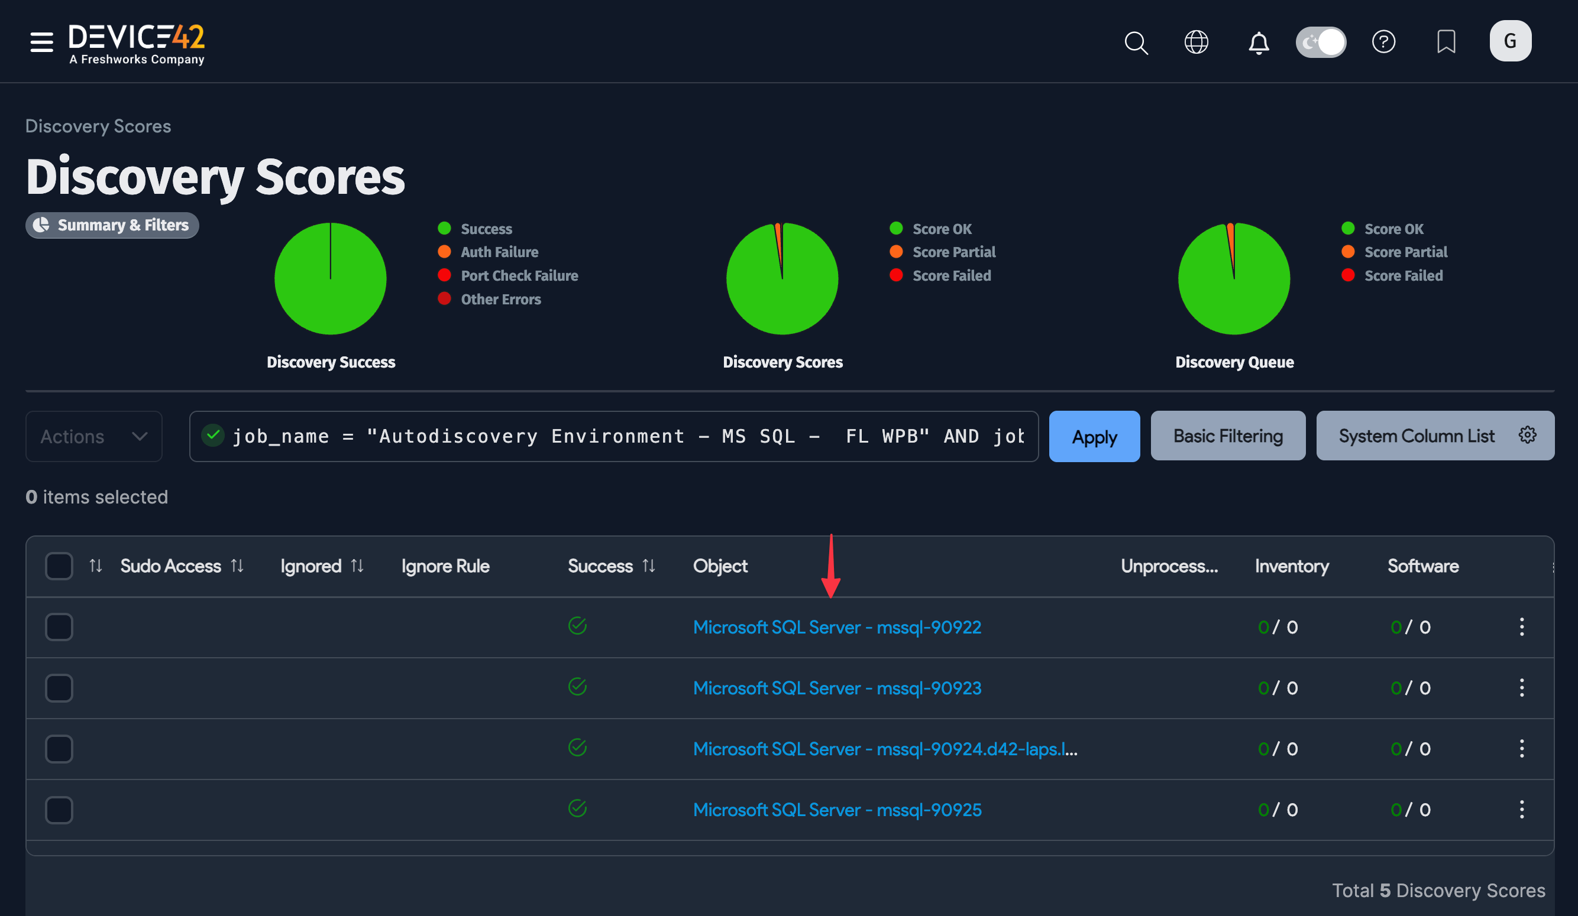Open the notifications bell

[1258, 42]
